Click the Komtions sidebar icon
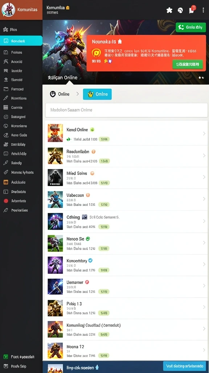Image resolution: width=209 pixels, height=373 pixels. pos(6,98)
